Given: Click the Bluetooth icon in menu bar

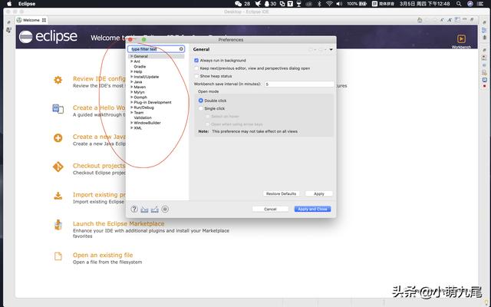Looking at the screenshot, I should tap(319, 4).
